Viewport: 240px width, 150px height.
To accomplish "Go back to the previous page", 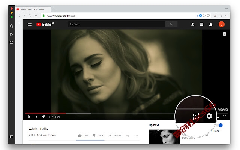I will pos(19,16).
